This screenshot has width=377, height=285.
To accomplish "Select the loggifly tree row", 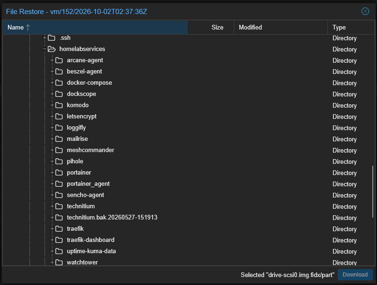I will click(188, 128).
